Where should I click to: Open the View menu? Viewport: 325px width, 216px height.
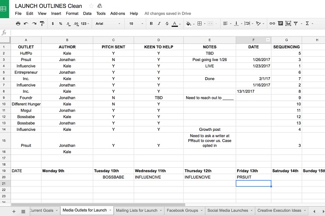pyautogui.click(x=42, y=14)
